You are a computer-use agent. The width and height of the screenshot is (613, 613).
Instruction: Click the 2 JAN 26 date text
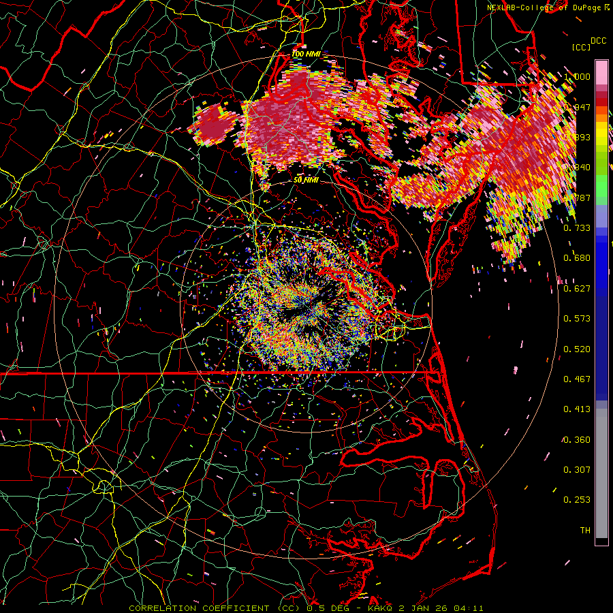(x=424, y=608)
